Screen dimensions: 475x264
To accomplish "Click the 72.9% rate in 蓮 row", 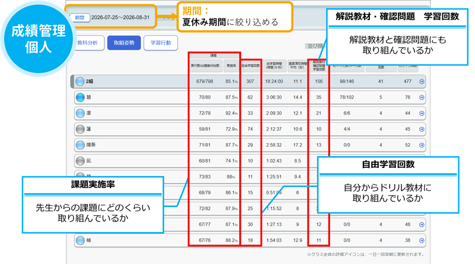I will (232, 129).
